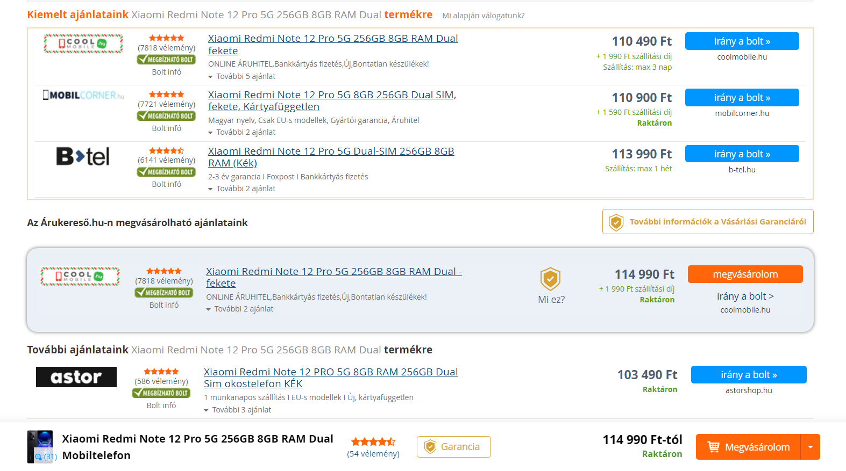The image size is (846, 471).
Task: Click the astor shop logo
Action: click(x=76, y=377)
